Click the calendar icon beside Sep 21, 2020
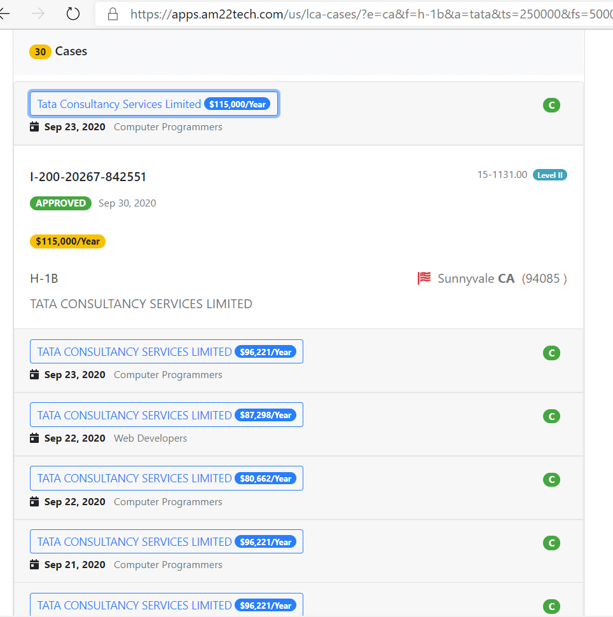 coord(34,564)
